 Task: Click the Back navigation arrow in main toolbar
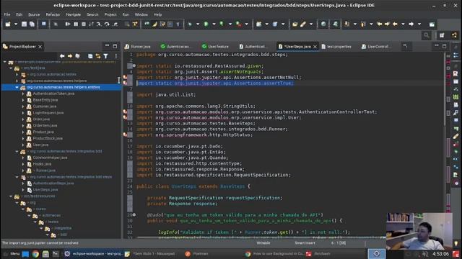(x=395, y=24)
